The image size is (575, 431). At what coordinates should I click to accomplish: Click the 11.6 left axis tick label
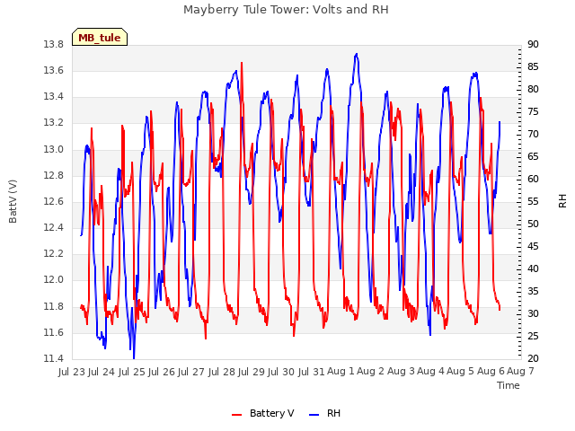pyautogui.click(x=53, y=333)
